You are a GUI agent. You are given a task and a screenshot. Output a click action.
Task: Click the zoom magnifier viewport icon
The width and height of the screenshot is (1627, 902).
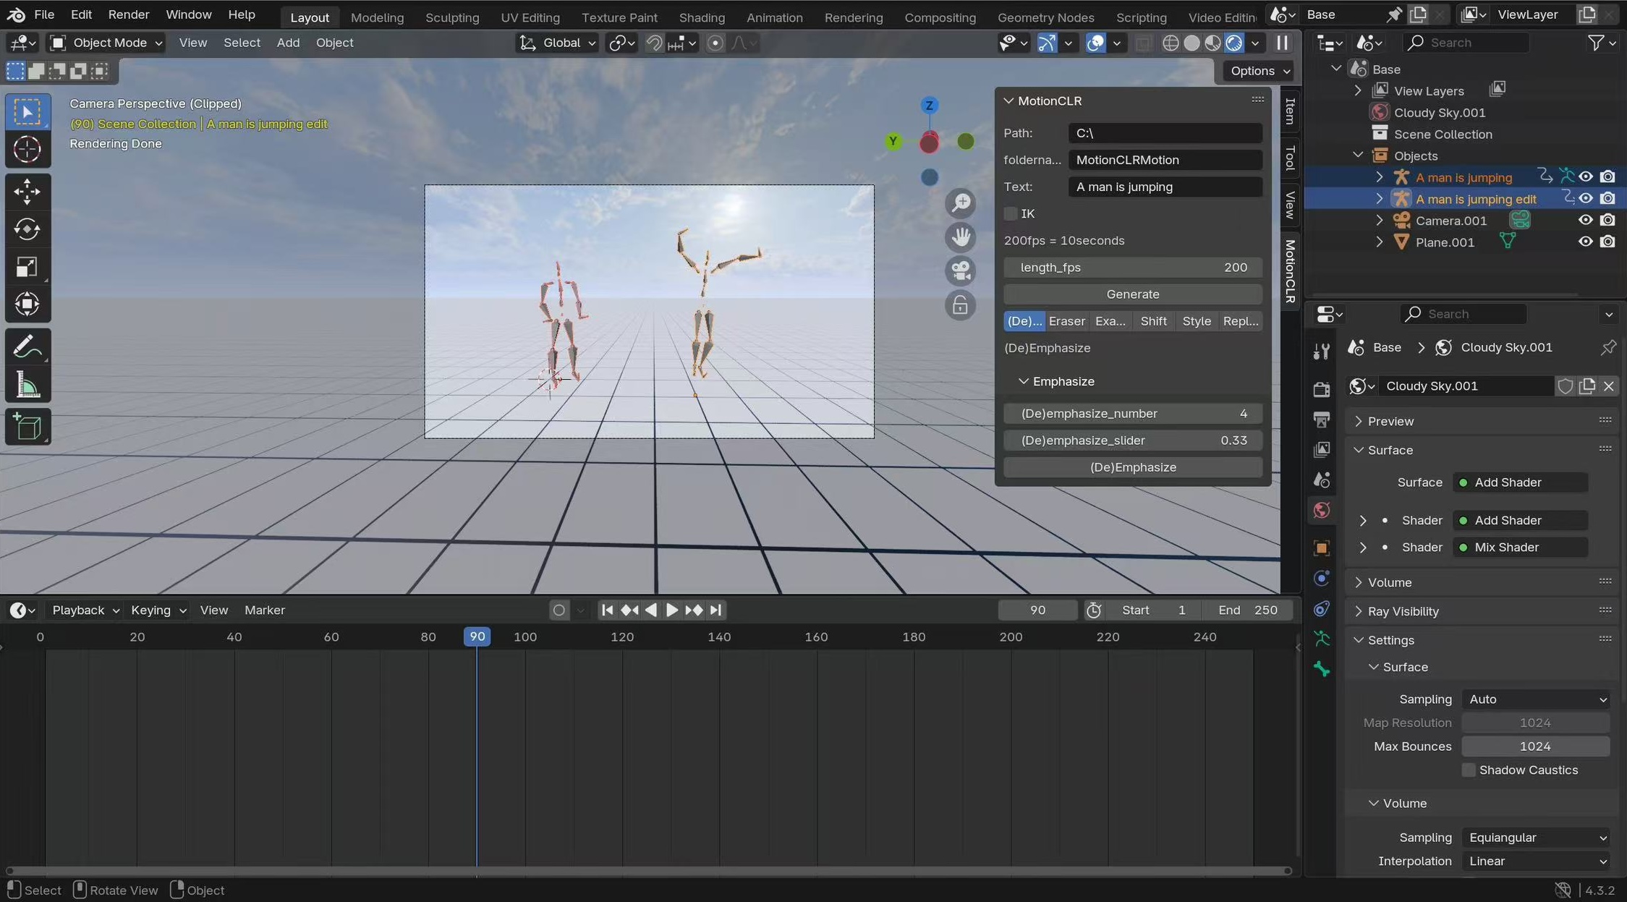[x=961, y=203]
